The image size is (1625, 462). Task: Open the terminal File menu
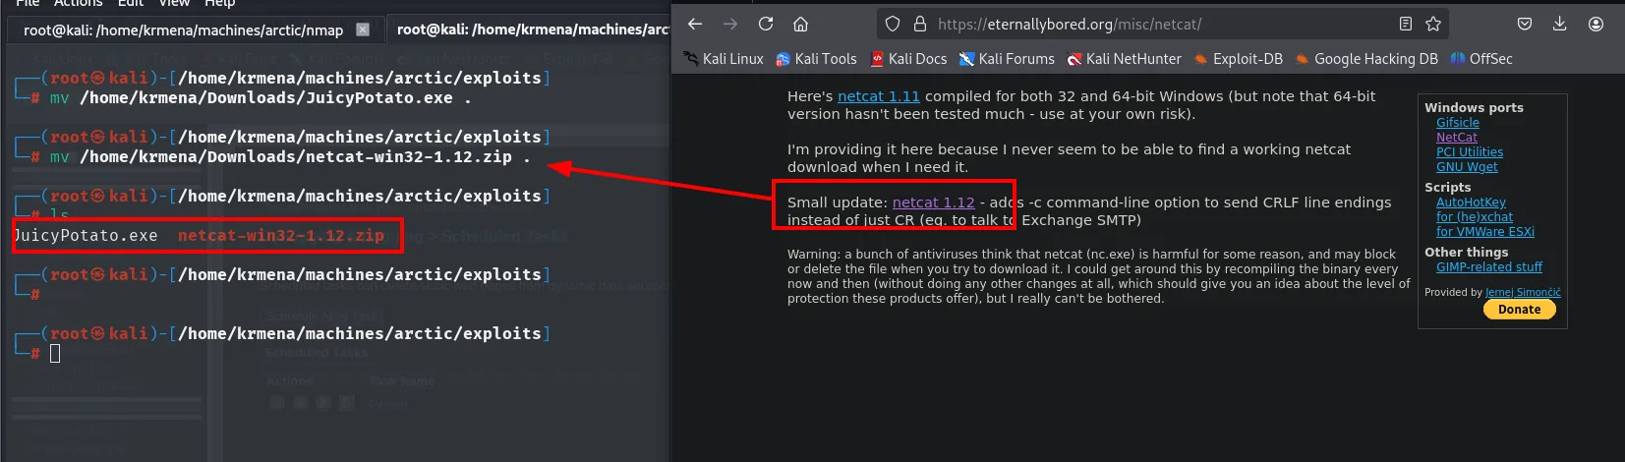(x=28, y=3)
